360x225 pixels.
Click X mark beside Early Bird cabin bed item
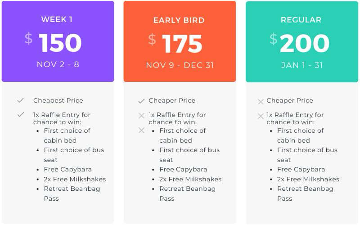tap(141, 130)
